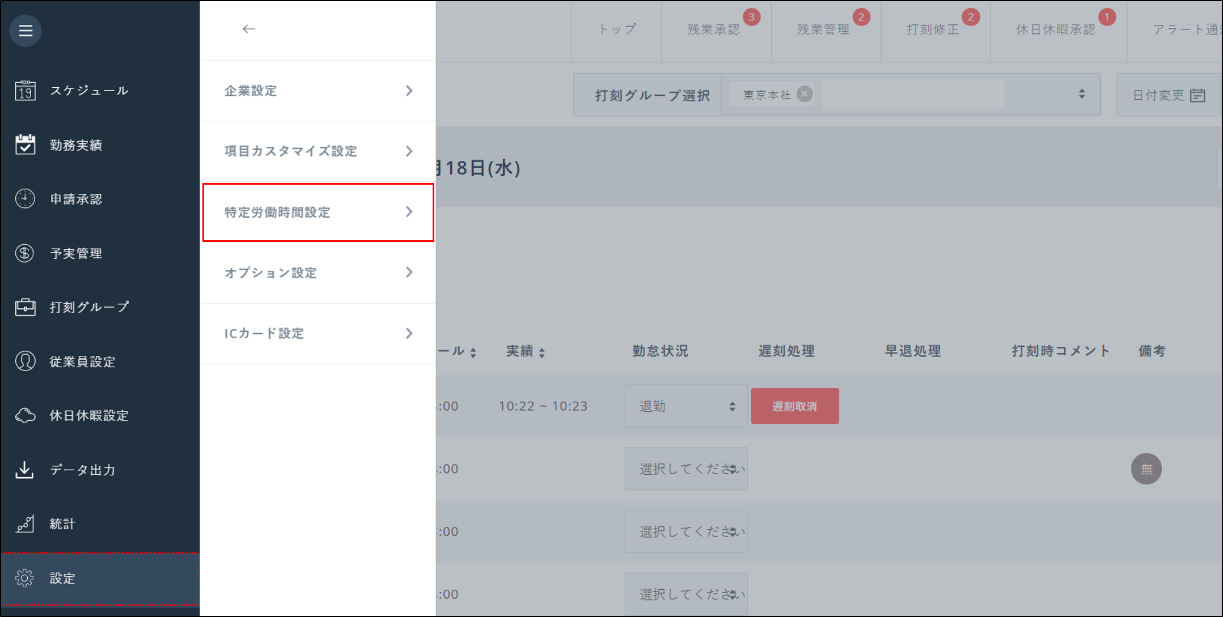Image resolution: width=1223 pixels, height=617 pixels.
Task: Open 従業員設定 person icon item
Action: [x=25, y=361]
